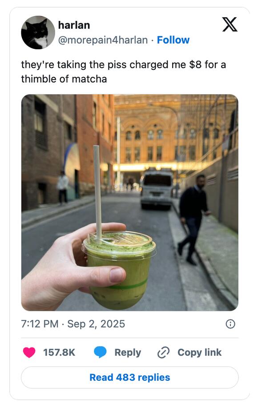The width and height of the screenshot is (258, 407).
Task: Follow the @morepain4harlan account
Action: [x=173, y=40]
